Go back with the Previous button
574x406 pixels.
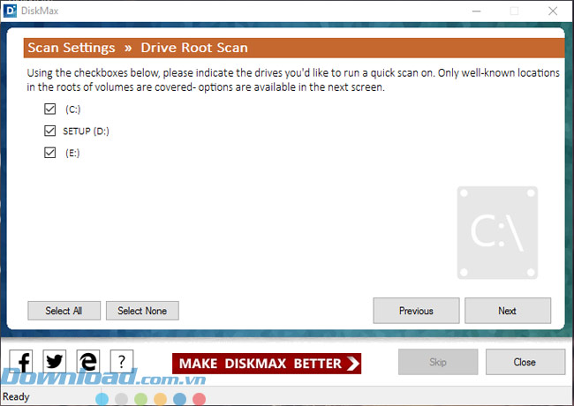[416, 311]
